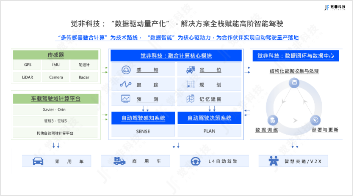This screenshot has height=196, width=354.
Task: Click the 规划 planning grid icon
Action: coord(191,84)
